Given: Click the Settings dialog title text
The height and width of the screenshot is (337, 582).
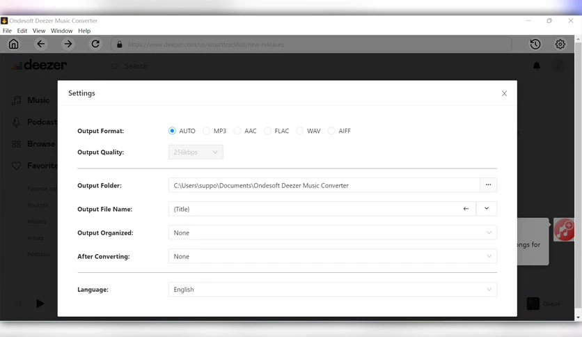Looking at the screenshot, I should point(81,93).
